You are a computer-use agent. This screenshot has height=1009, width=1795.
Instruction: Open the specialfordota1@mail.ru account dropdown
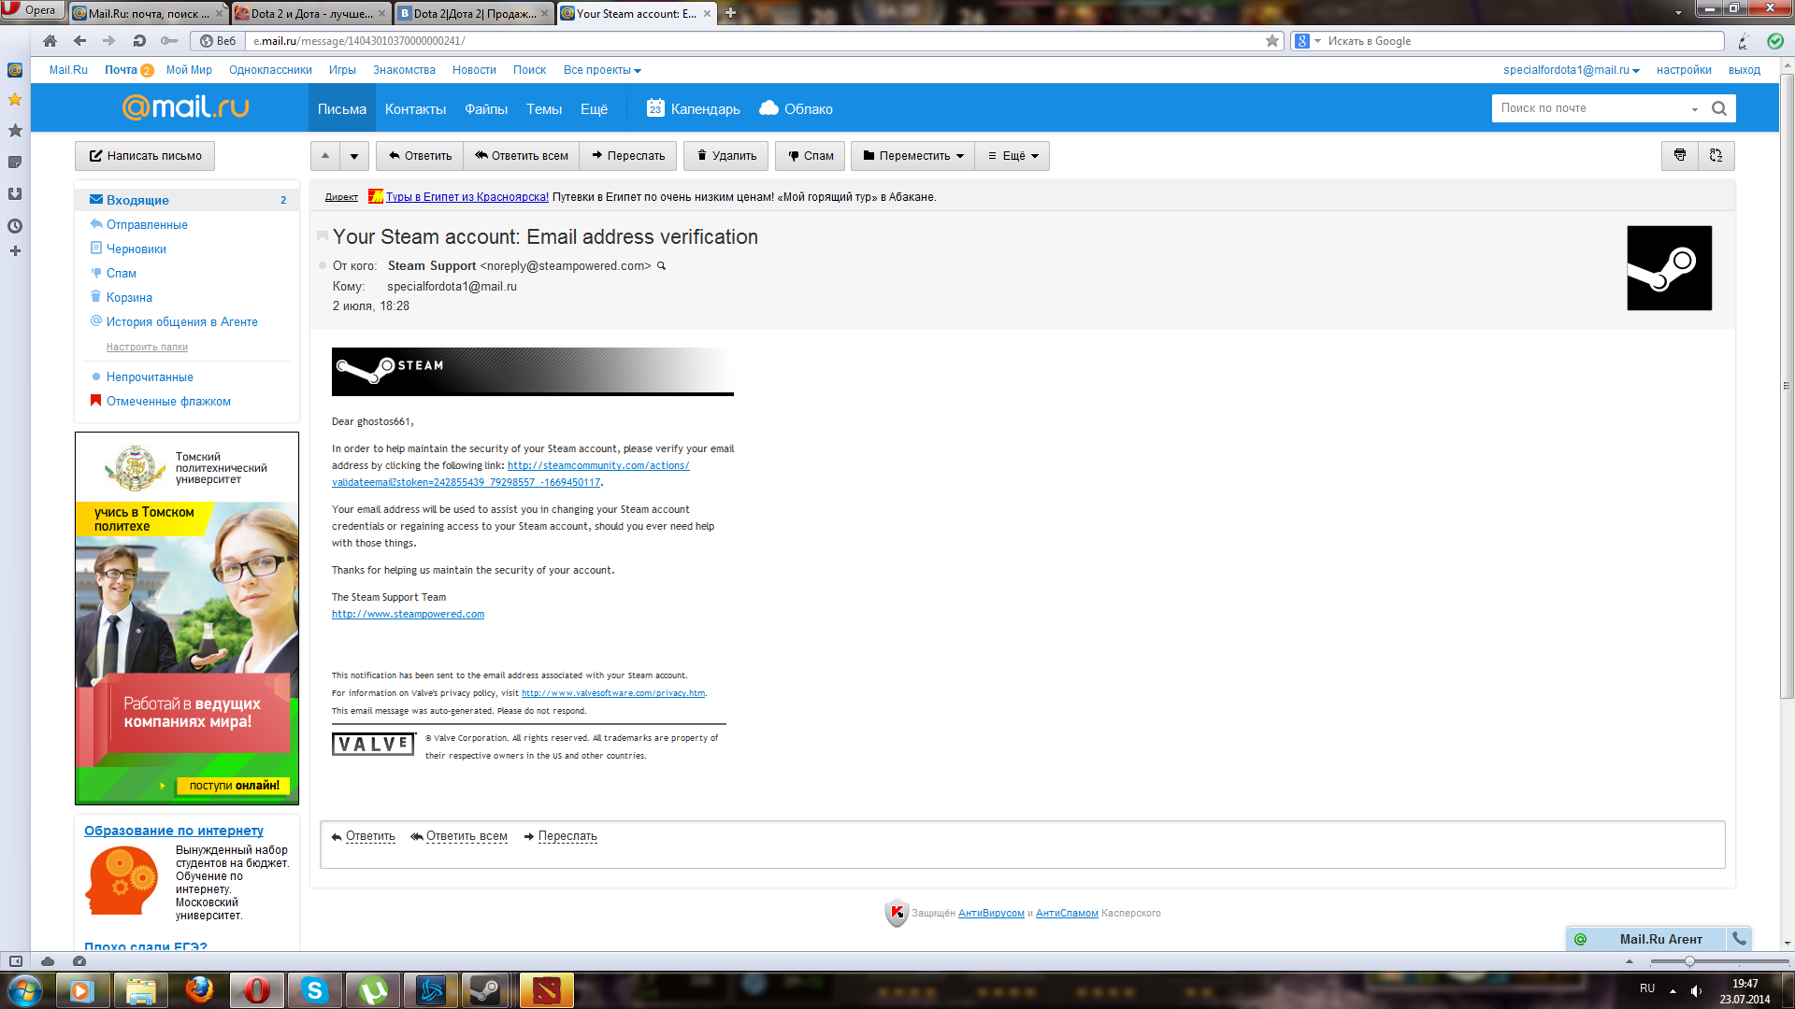(x=1571, y=70)
